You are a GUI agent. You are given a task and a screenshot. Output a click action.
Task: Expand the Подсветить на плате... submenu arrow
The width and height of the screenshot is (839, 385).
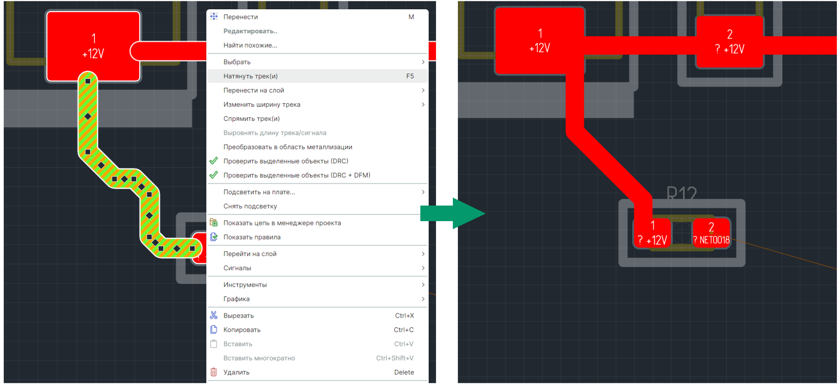tap(423, 192)
